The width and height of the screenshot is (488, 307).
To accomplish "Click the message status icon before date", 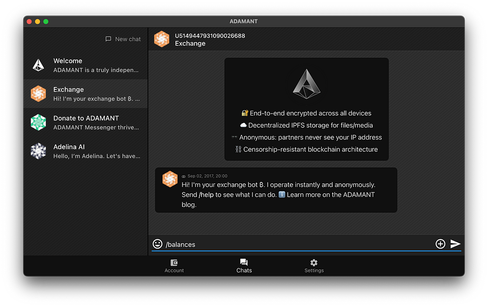I will click(x=183, y=176).
